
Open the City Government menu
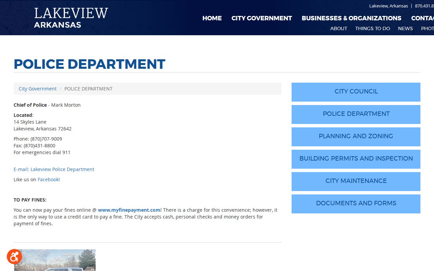(262, 18)
